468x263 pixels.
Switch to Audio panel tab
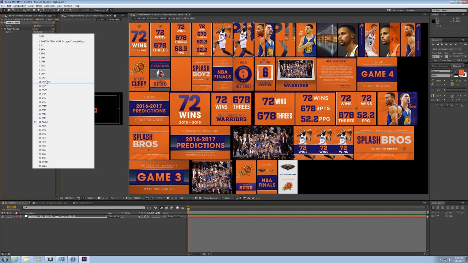(444, 15)
